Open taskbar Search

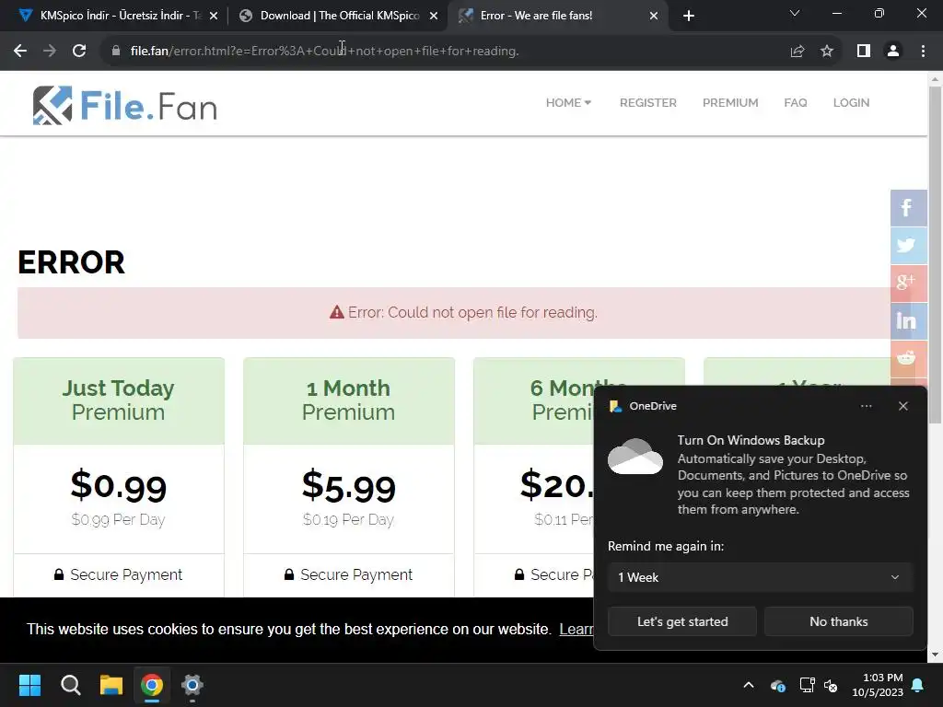(x=70, y=685)
